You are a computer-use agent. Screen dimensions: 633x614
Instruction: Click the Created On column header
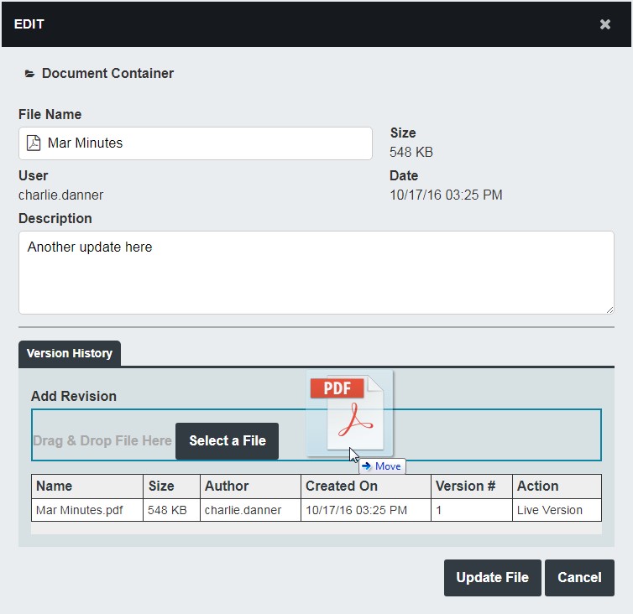pos(342,487)
